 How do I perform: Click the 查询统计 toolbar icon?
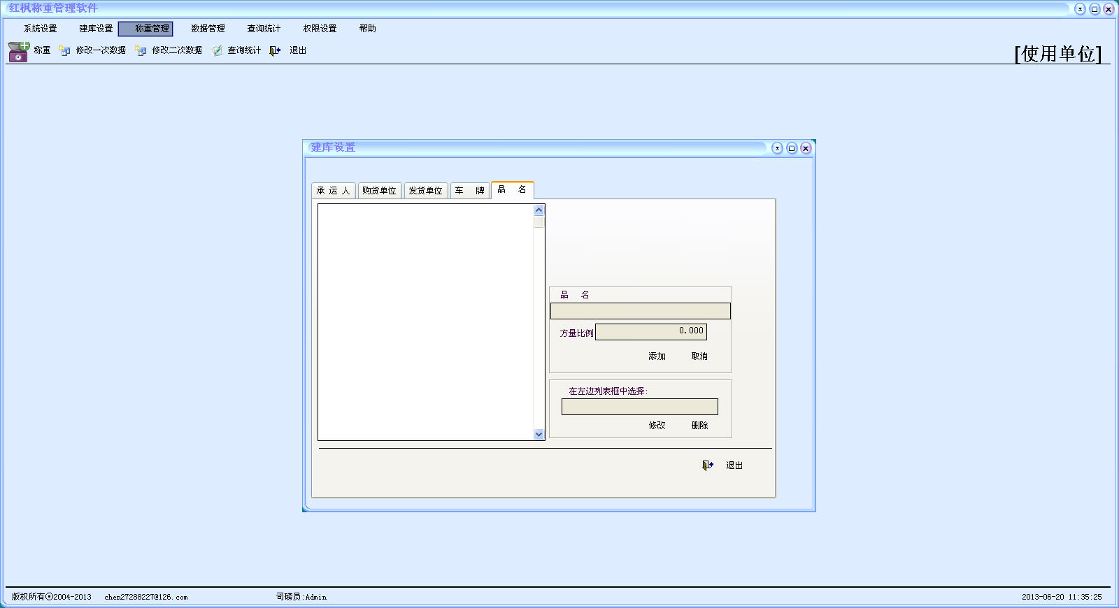pos(217,50)
